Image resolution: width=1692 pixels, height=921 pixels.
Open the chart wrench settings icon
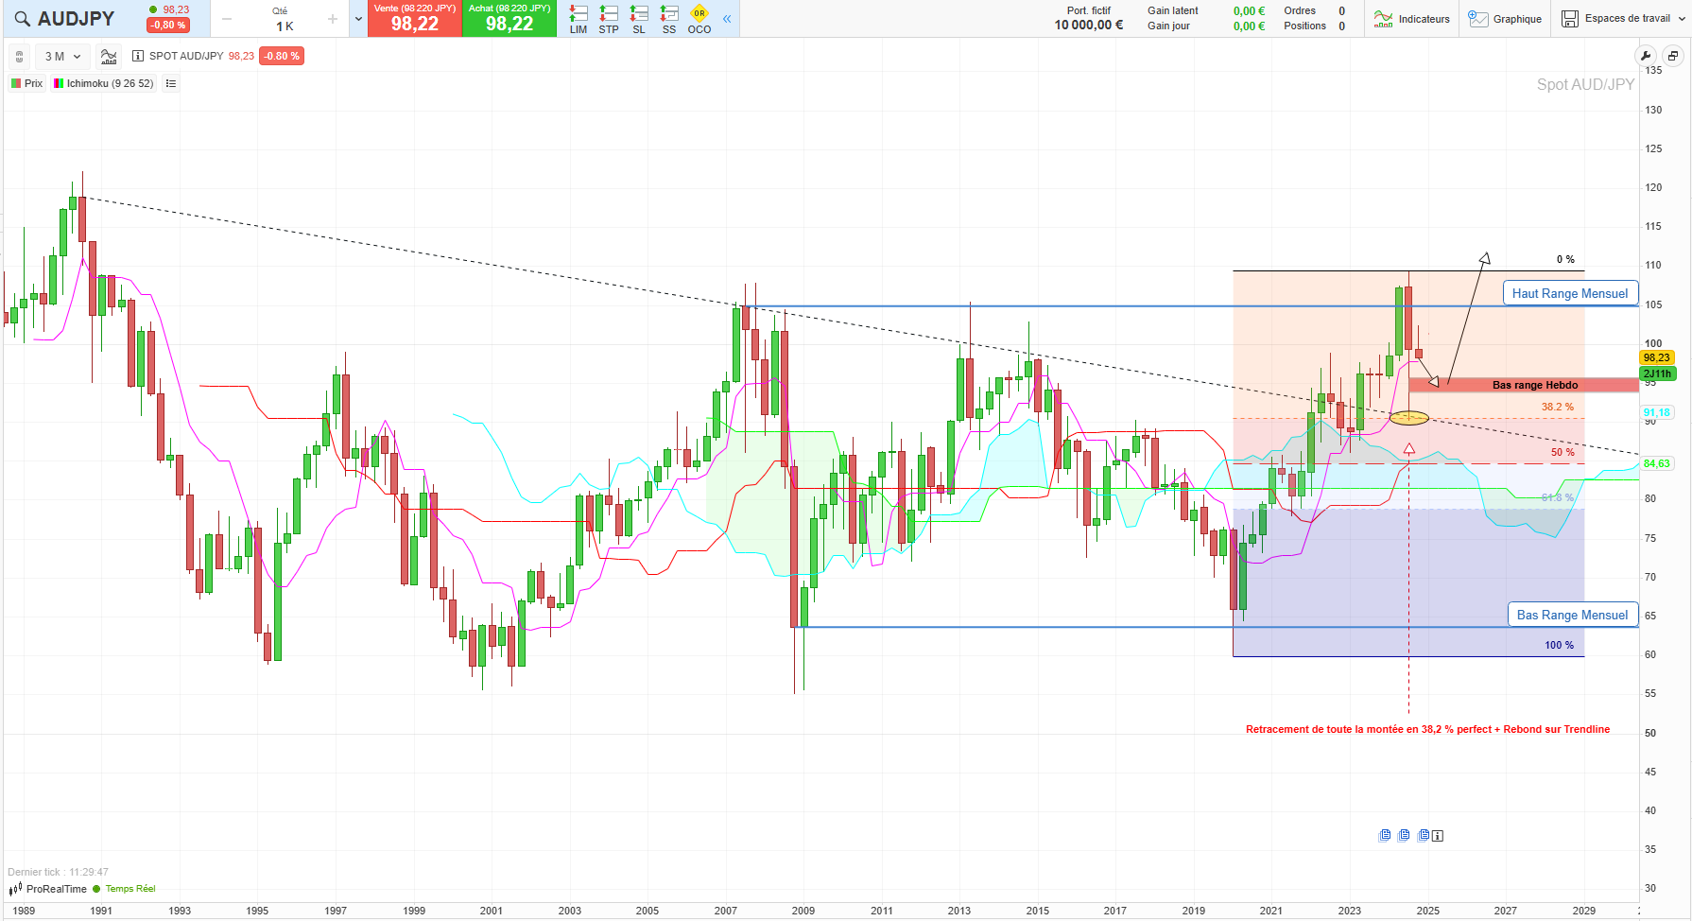point(1646,56)
